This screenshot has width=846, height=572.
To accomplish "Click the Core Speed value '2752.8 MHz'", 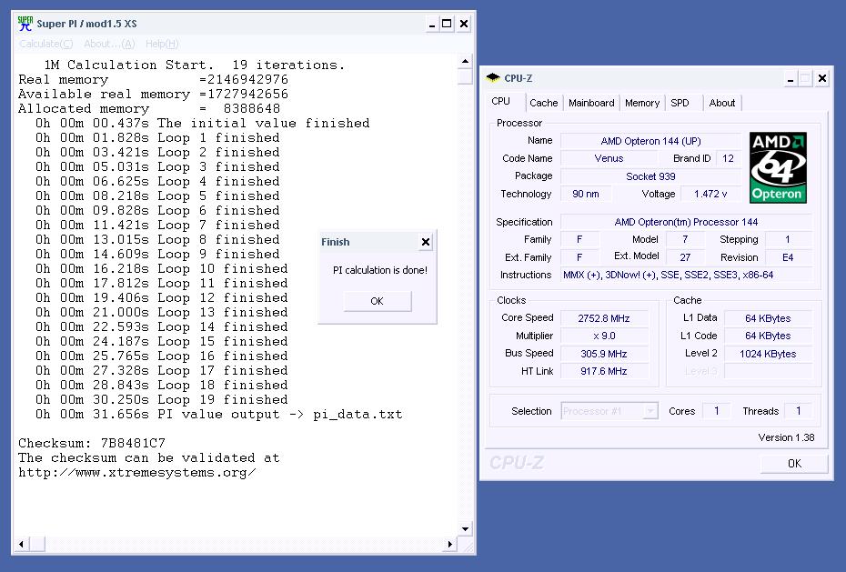I will point(604,318).
